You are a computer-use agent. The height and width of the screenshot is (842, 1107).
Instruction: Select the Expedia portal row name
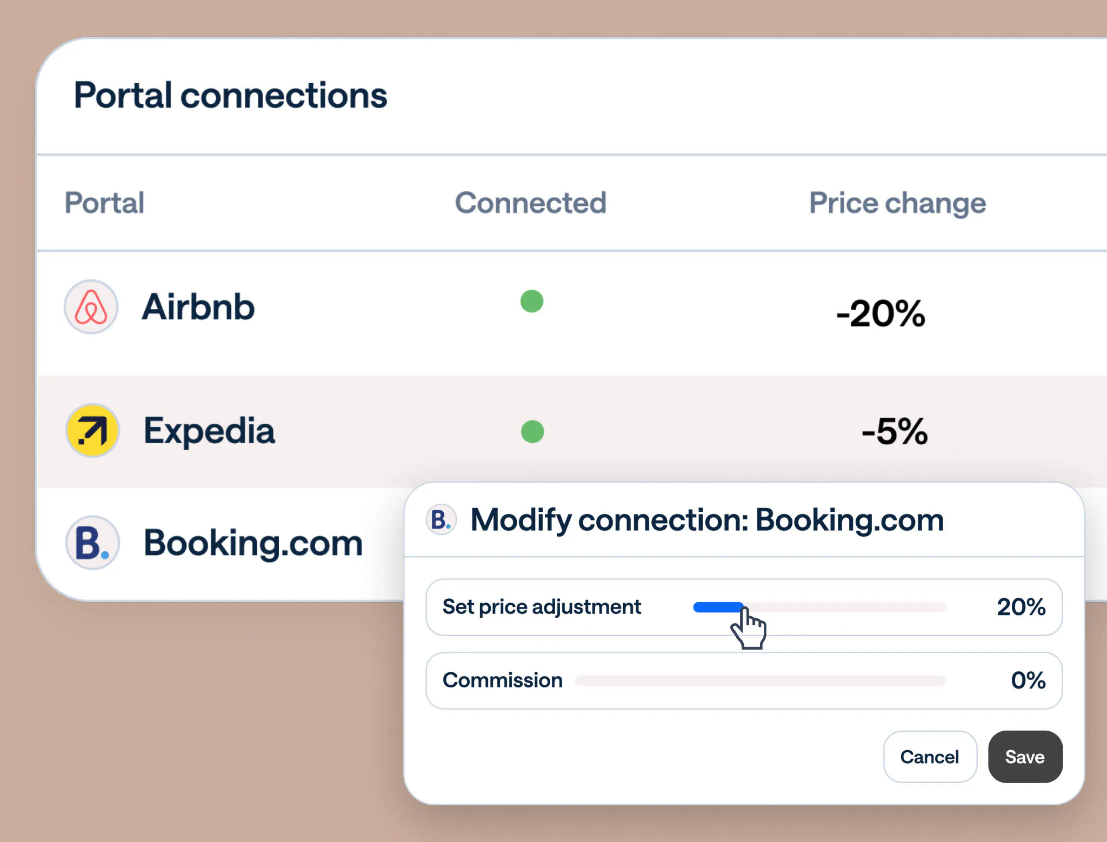(x=209, y=431)
